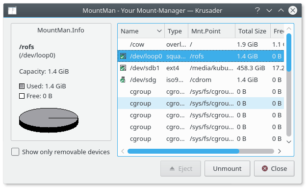This screenshot has height=190, width=308.
Task: Click the overl... type cell
Action: (x=176, y=45)
